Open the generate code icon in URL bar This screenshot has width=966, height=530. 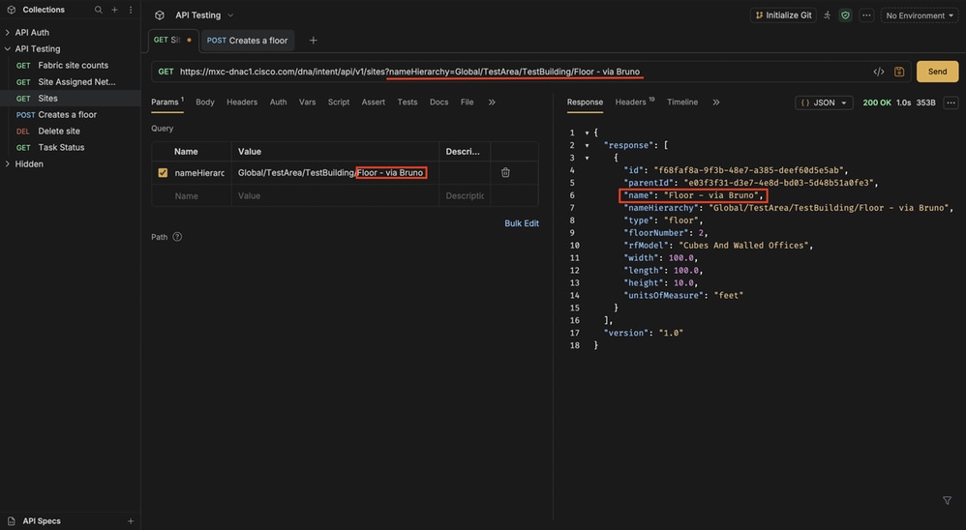(x=879, y=72)
